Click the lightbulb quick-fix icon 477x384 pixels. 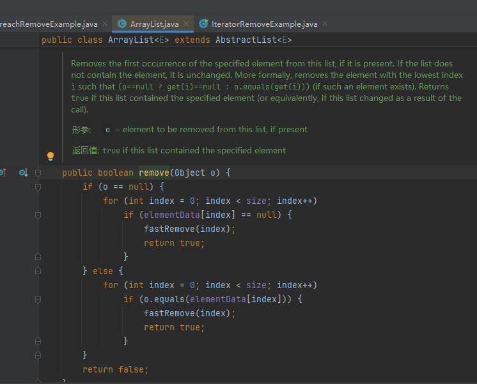51,156
